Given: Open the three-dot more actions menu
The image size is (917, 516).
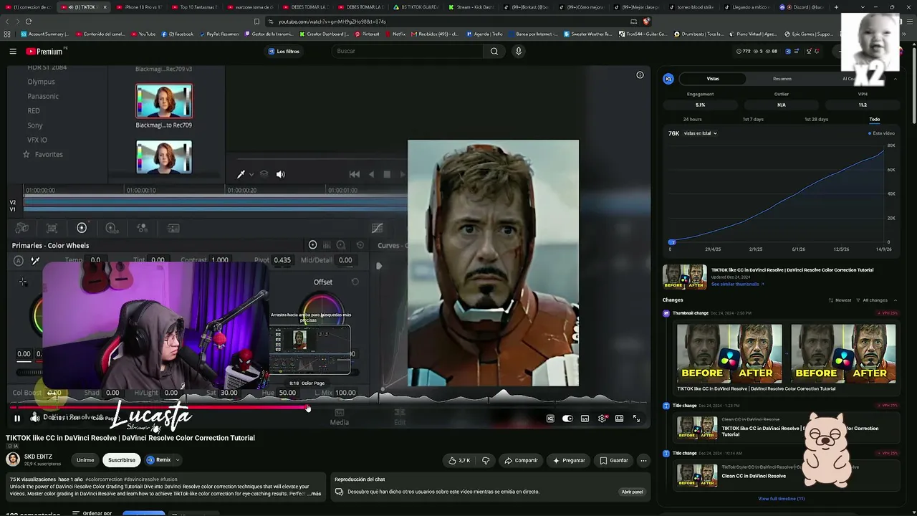Looking at the screenshot, I should click(x=643, y=460).
